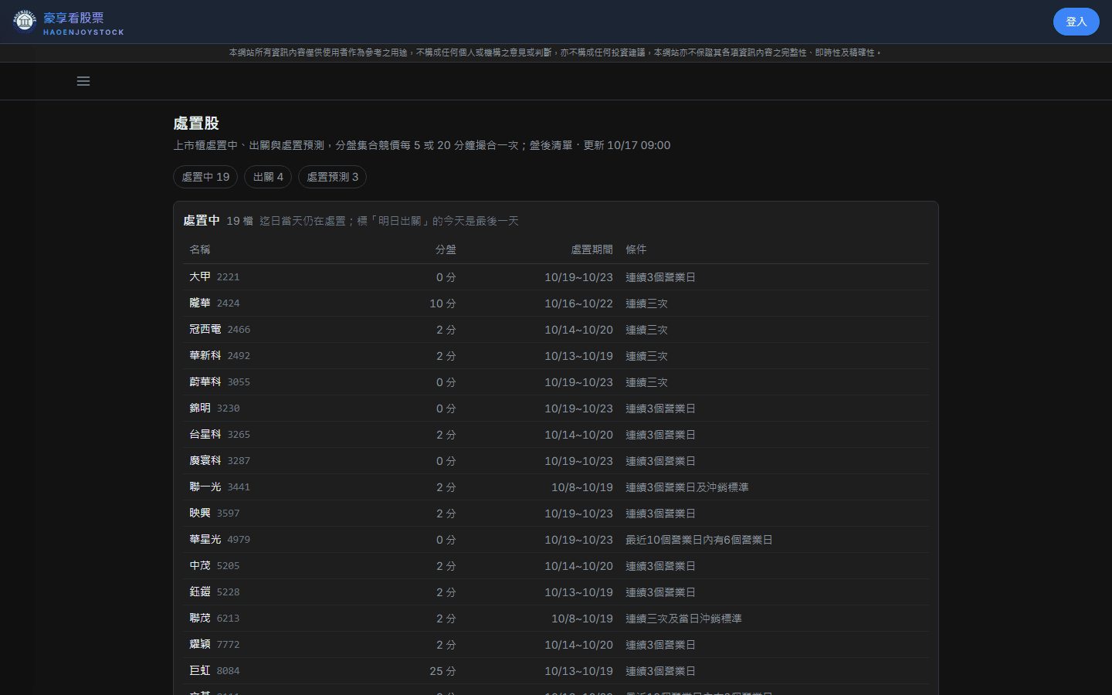The width and height of the screenshot is (1112, 695).
Task: Select stock 錦明 3230
Action: pyautogui.click(x=215, y=408)
